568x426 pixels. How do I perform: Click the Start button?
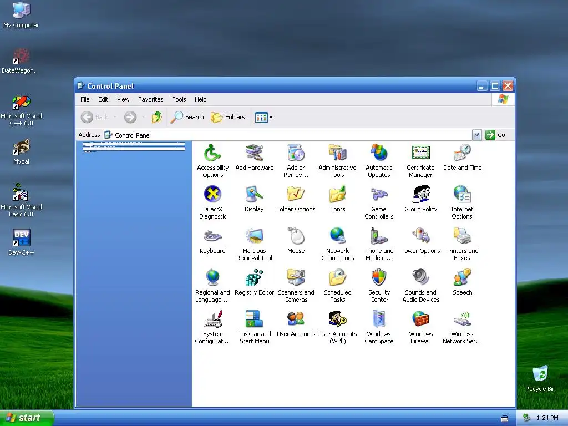[27, 418]
